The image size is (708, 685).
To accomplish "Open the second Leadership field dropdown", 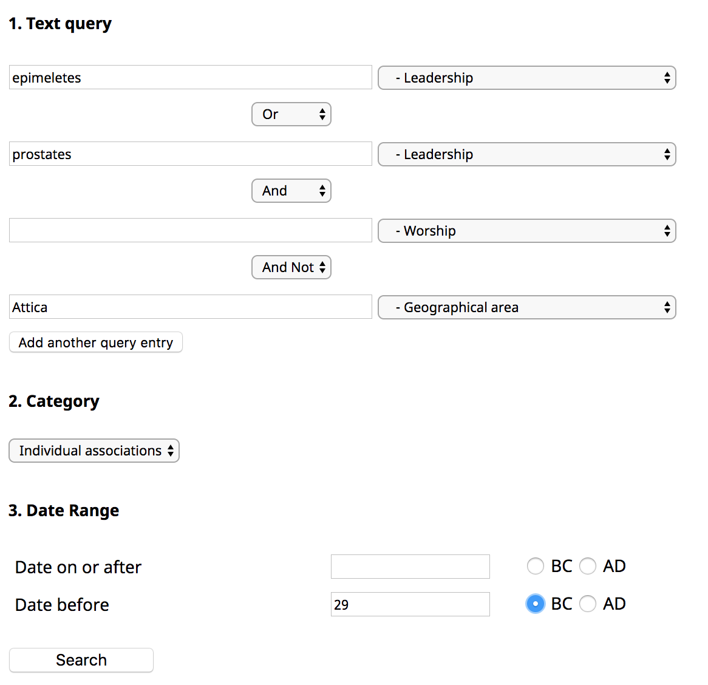I will pos(526,154).
